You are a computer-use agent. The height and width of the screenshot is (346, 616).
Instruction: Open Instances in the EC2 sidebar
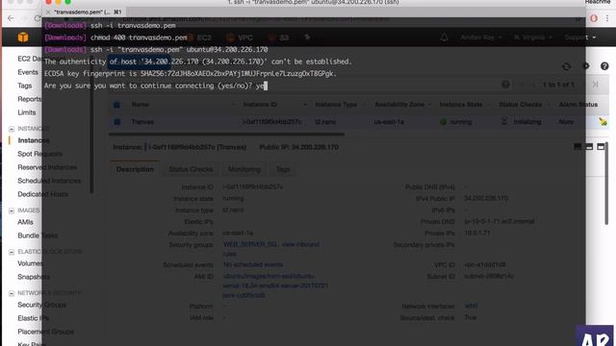click(x=34, y=140)
